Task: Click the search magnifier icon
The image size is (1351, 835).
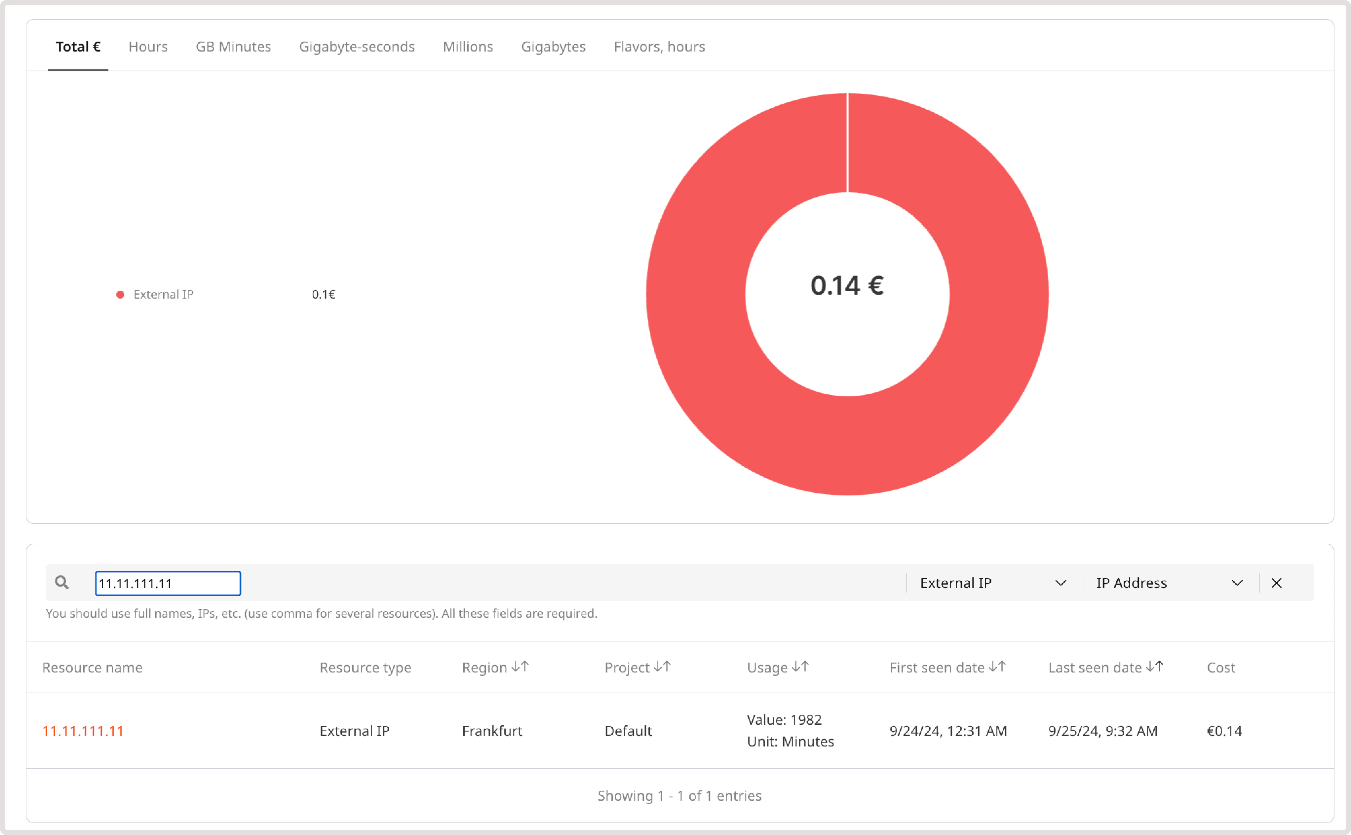Action: click(x=62, y=583)
